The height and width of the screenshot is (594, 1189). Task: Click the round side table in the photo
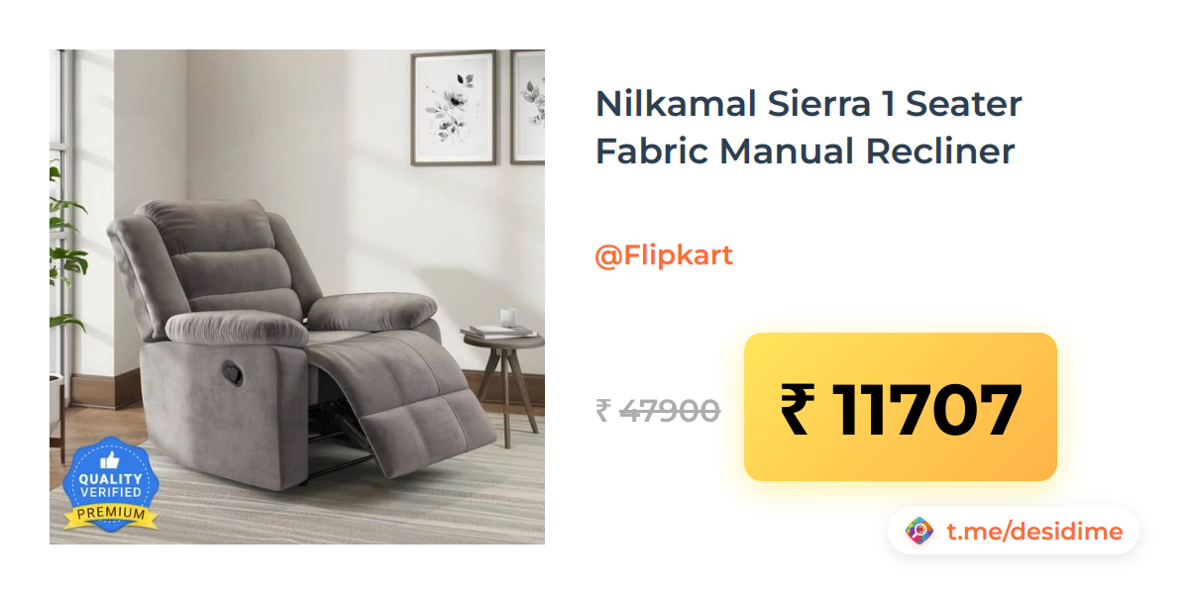503,381
